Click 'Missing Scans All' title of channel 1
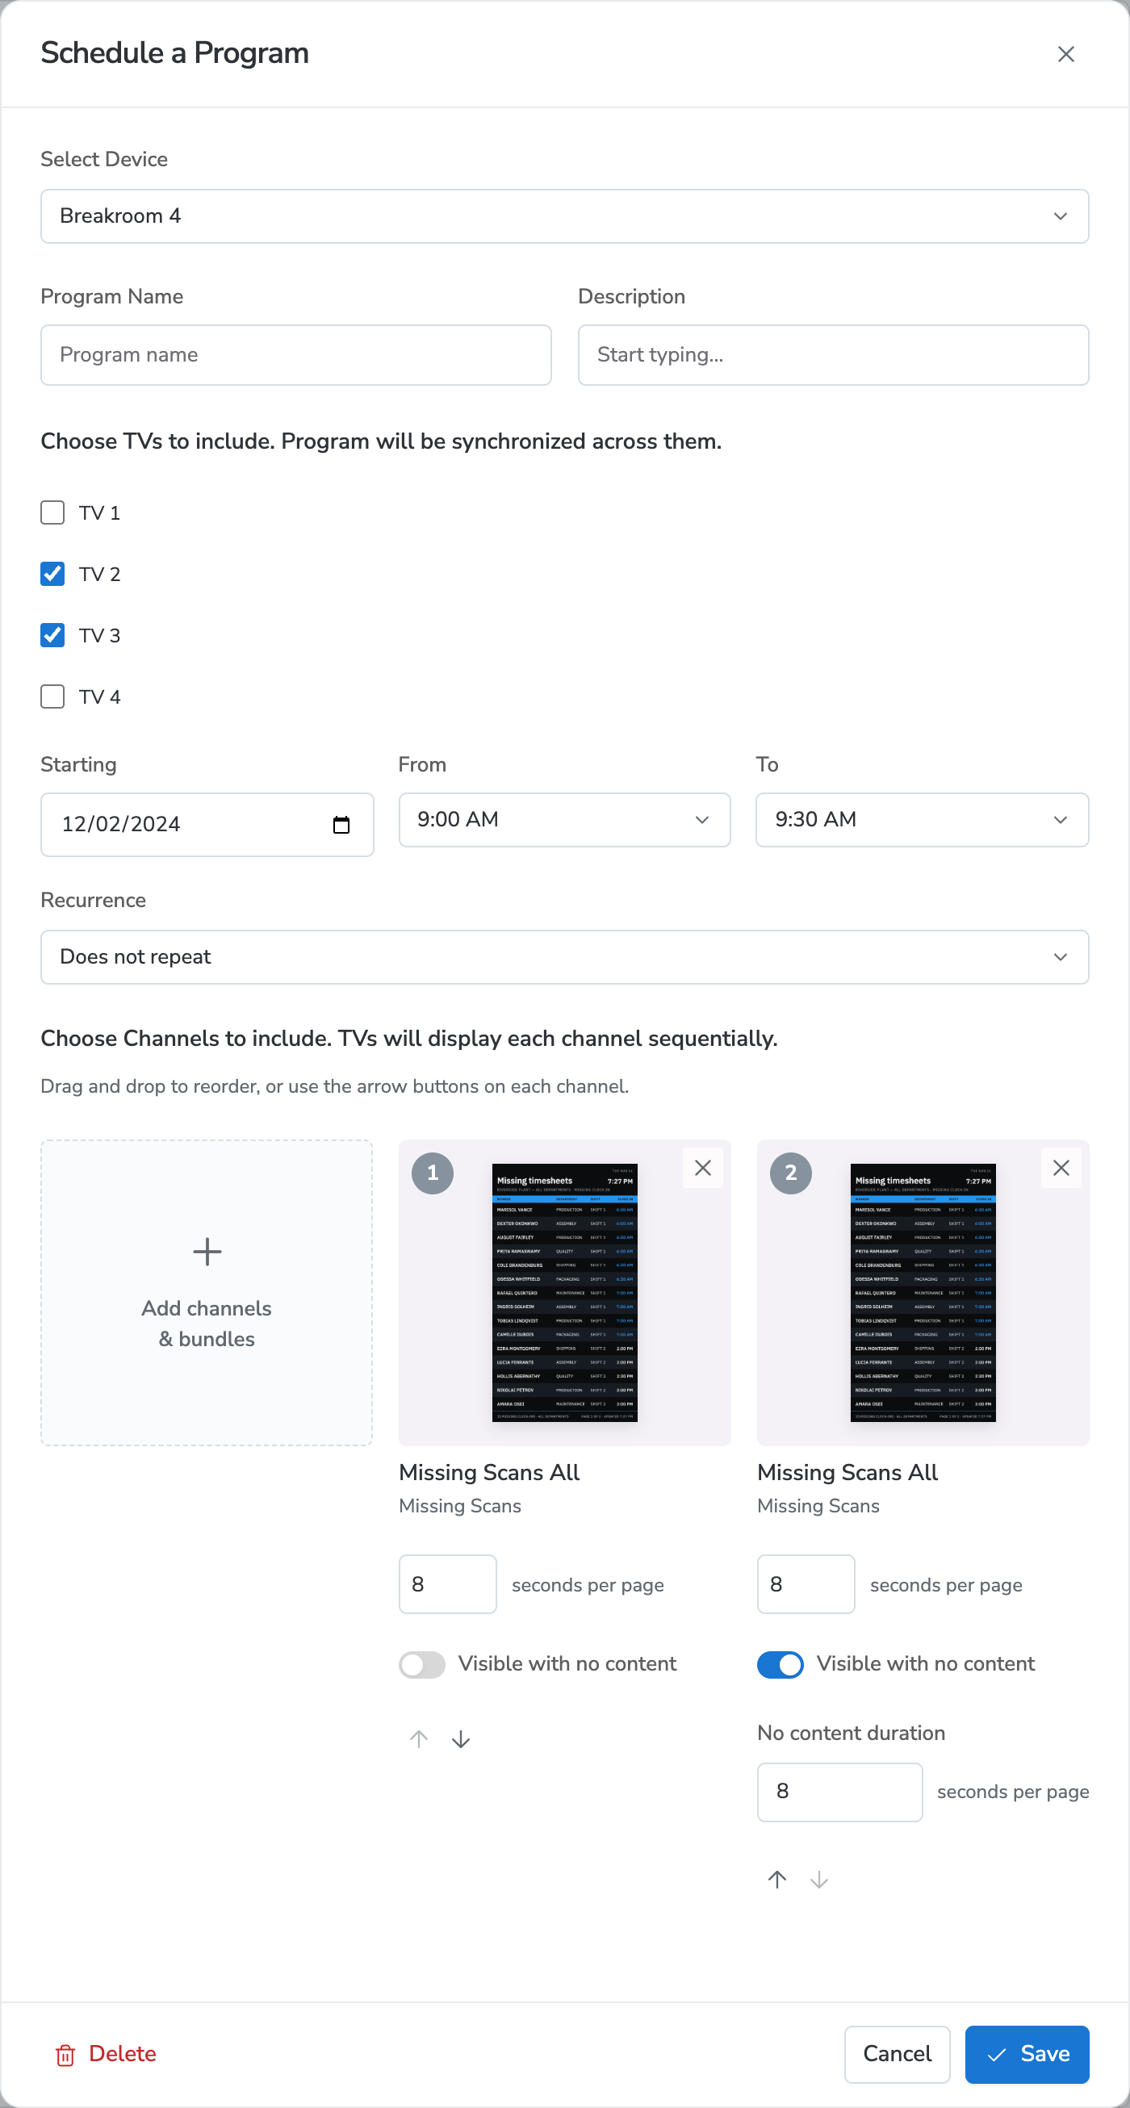 point(489,1473)
